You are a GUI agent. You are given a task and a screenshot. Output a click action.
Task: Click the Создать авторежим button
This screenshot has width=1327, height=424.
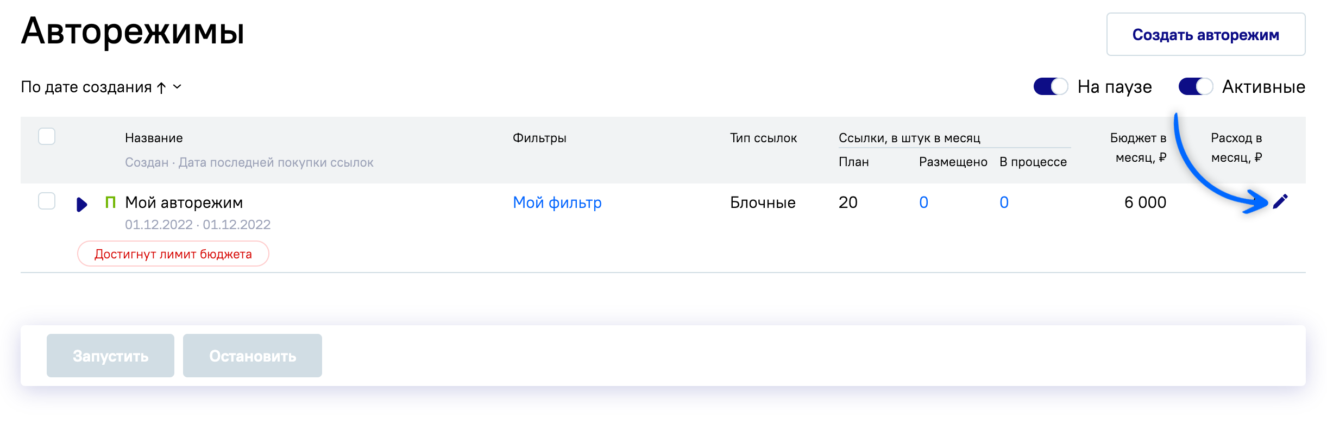[1206, 34]
